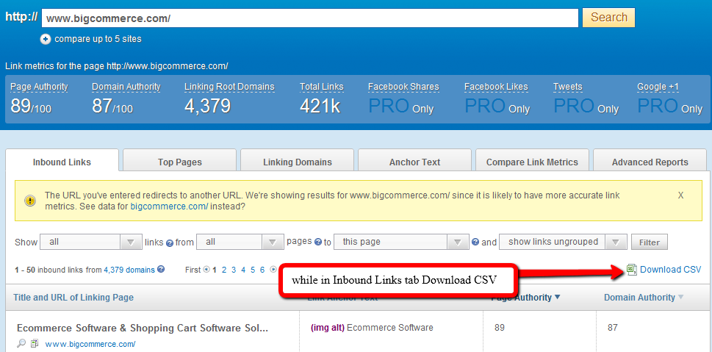Click the 4,379 domains link
Viewport: 712px width, 352px height.
[129, 270]
